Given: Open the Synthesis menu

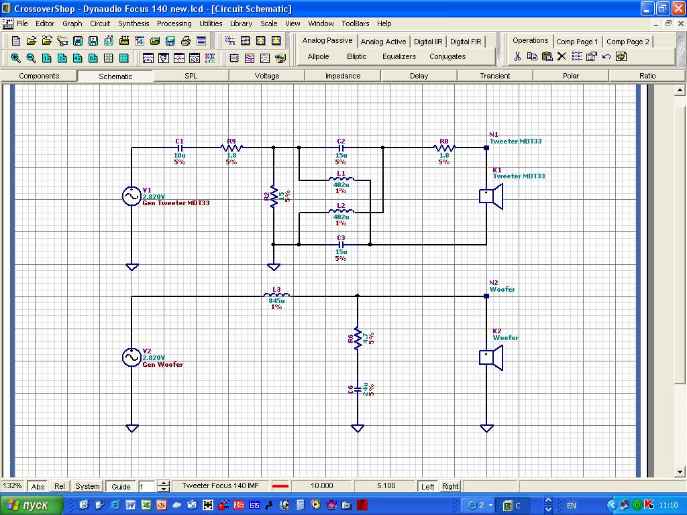Looking at the screenshot, I should [x=134, y=23].
